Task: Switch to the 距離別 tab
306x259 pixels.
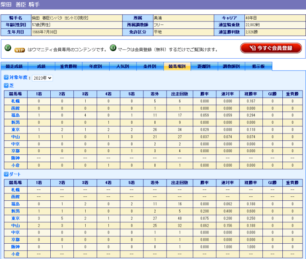Action: [x=204, y=66]
